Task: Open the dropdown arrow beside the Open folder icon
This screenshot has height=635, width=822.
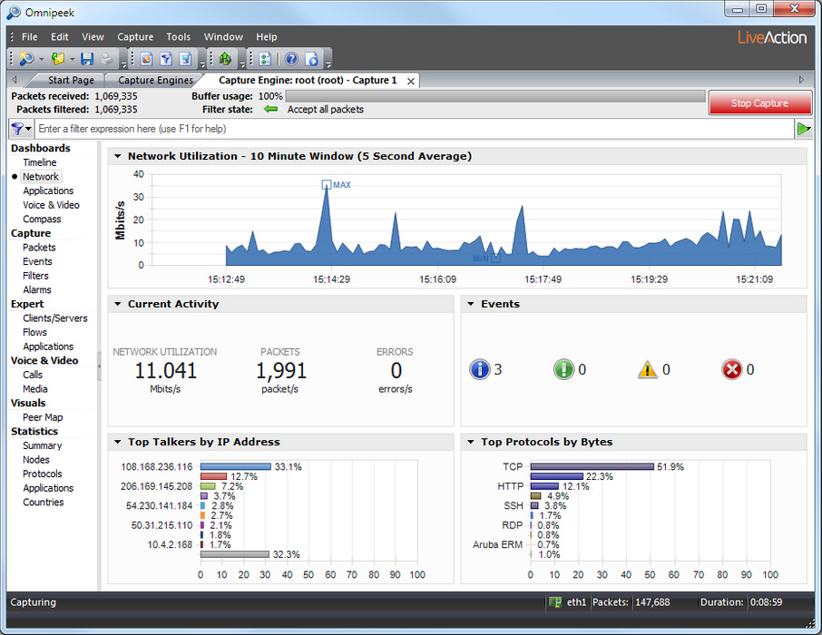Action: pos(73,59)
